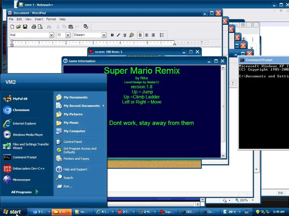This screenshot has width=289, height=216.
Task: Click the Insert Date/Time icon in WordPad
Action: point(86,27)
